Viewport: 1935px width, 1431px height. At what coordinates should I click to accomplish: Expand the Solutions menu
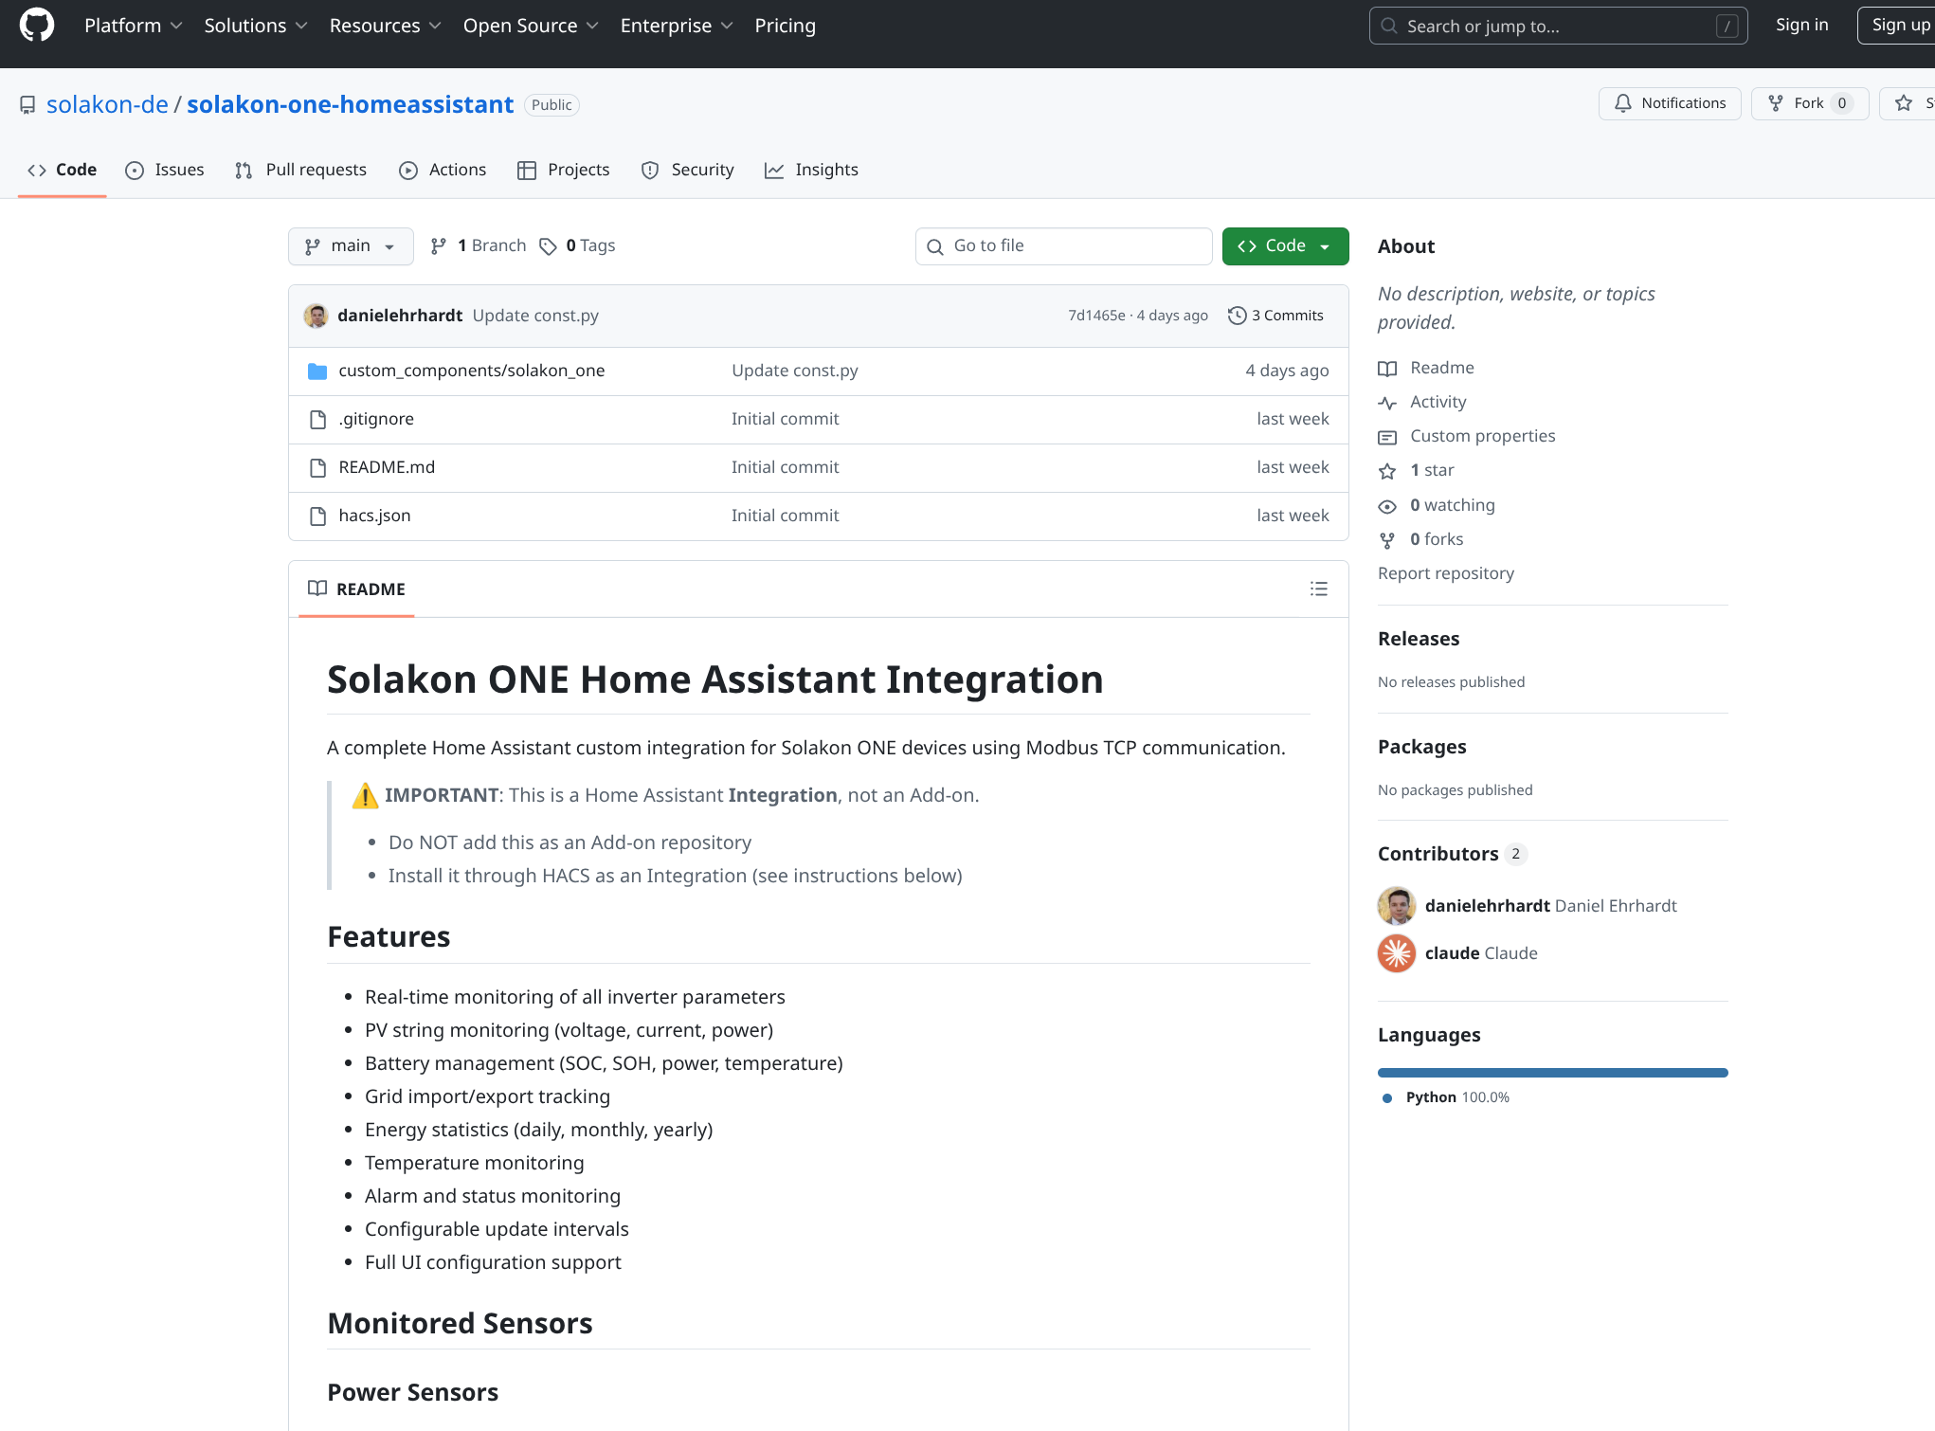tap(256, 26)
